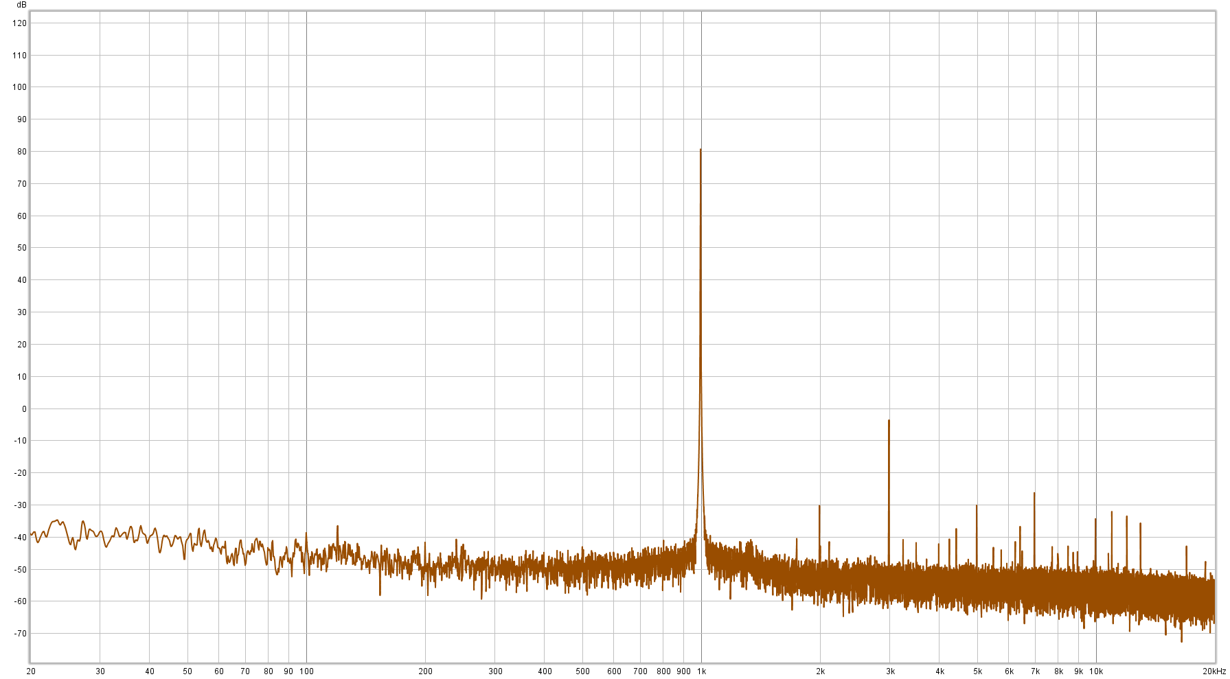Click the 500 frequency label
1230x679 pixels.
point(582,671)
